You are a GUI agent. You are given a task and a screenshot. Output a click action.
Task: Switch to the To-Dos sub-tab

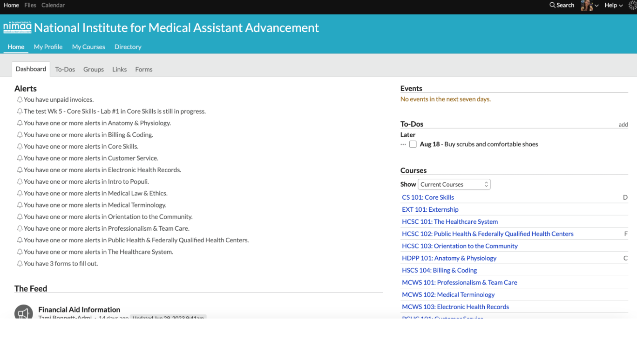[x=65, y=69]
